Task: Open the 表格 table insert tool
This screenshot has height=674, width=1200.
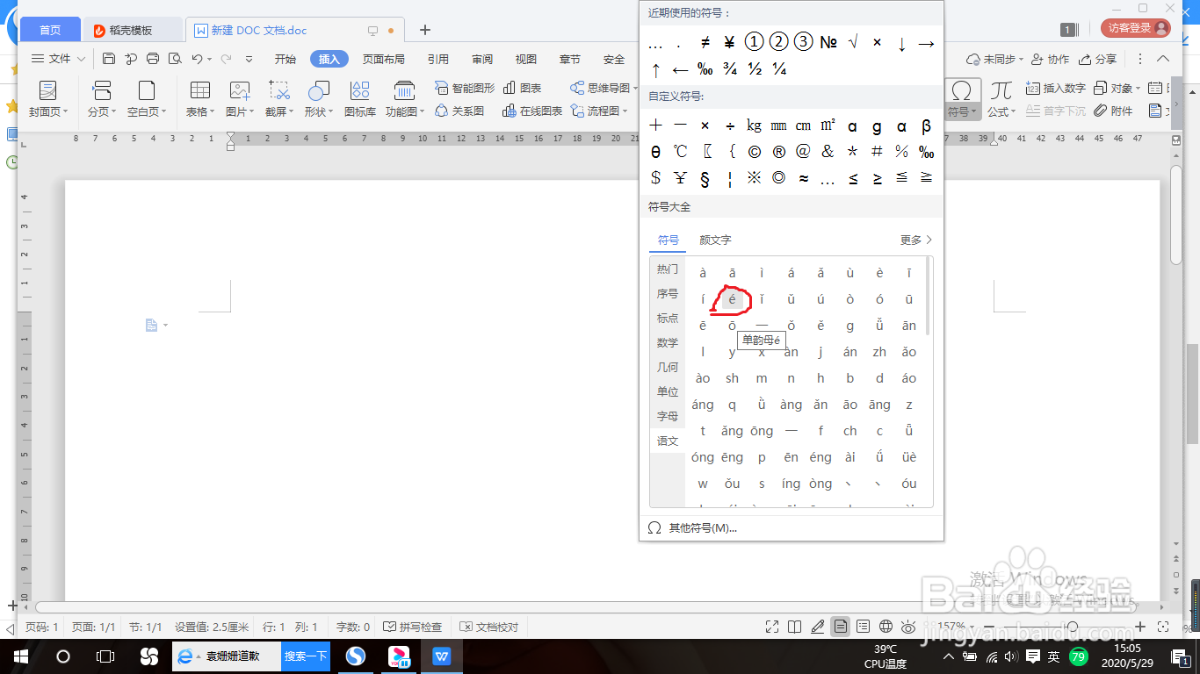Action: 200,98
